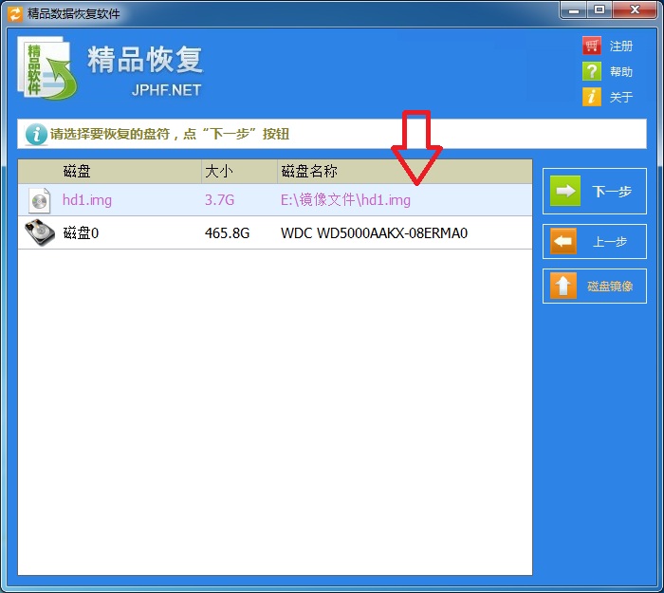
Task: Click the red shopping cart 注册 icon
Action: pyautogui.click(x=592, y=46)
